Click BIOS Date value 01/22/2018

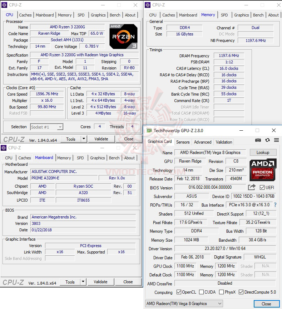click(x=83, y=230)
